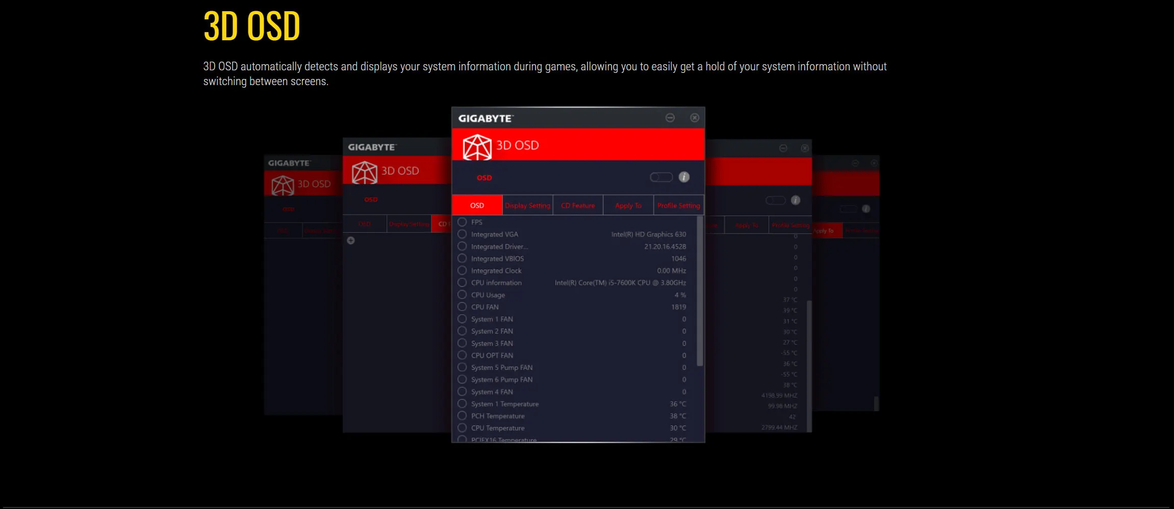The height and width of the screenshot is (509, 1174).
Task: Toggle the main OSD switch on
Action: (x=661, y=177)
